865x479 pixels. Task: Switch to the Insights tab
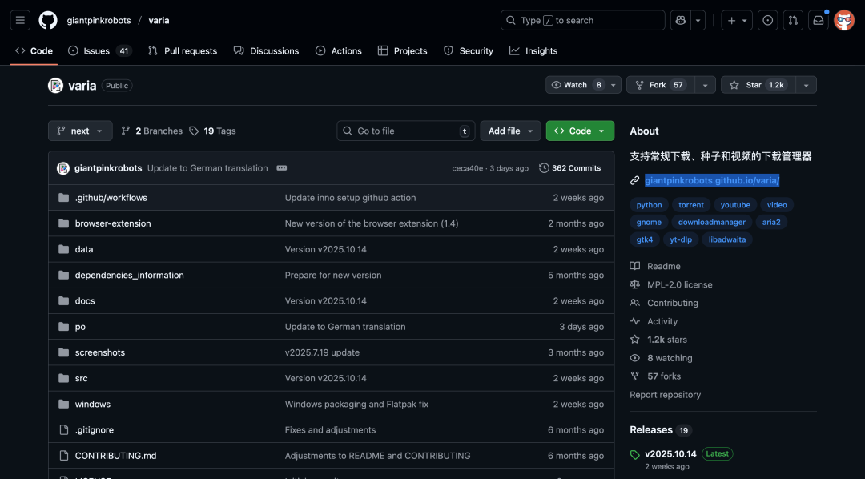tap(533, 50)
